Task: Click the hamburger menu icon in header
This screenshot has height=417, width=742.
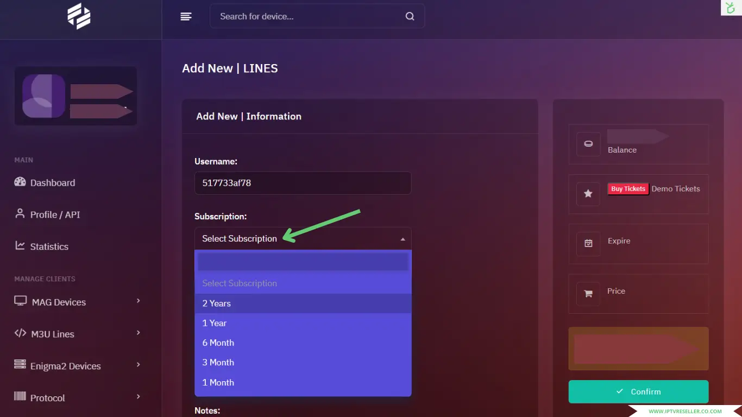Action: click(x=186, y=16)
